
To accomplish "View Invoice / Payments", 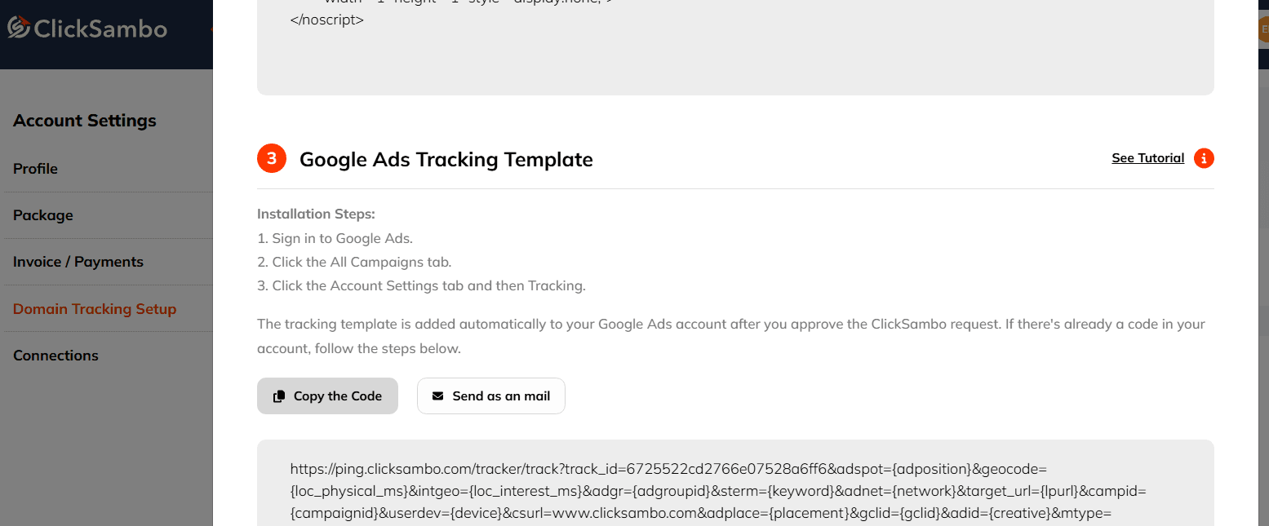I will 78,262.
